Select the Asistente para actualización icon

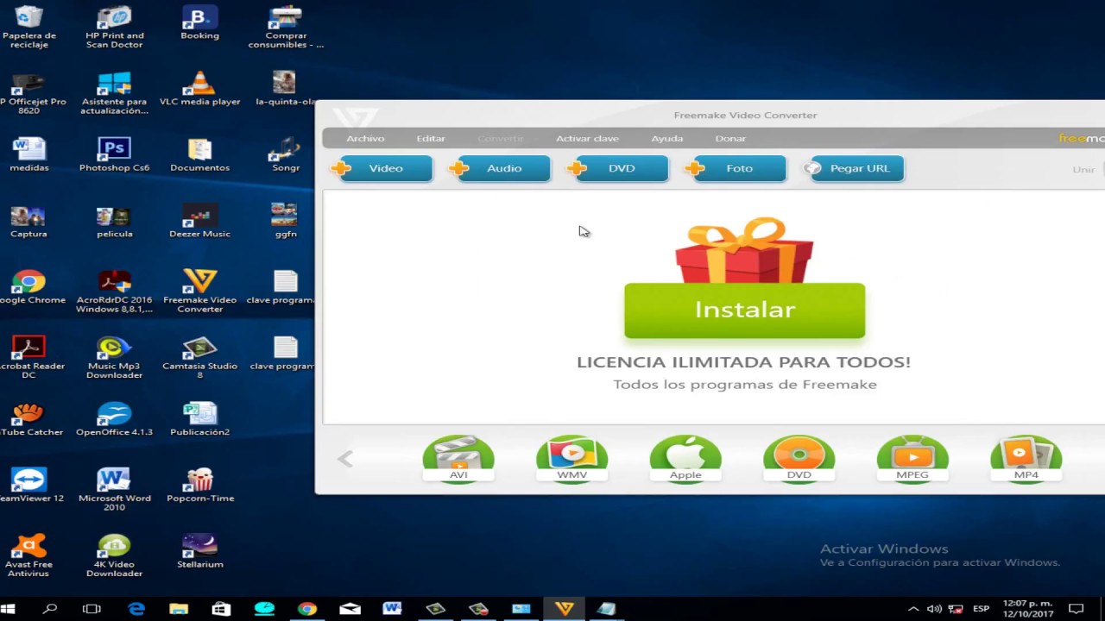[114, 93]
